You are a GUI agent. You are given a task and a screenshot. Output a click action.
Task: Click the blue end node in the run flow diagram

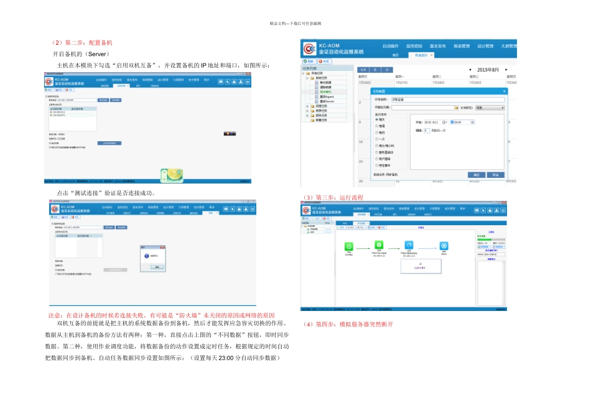click(444, 246)
